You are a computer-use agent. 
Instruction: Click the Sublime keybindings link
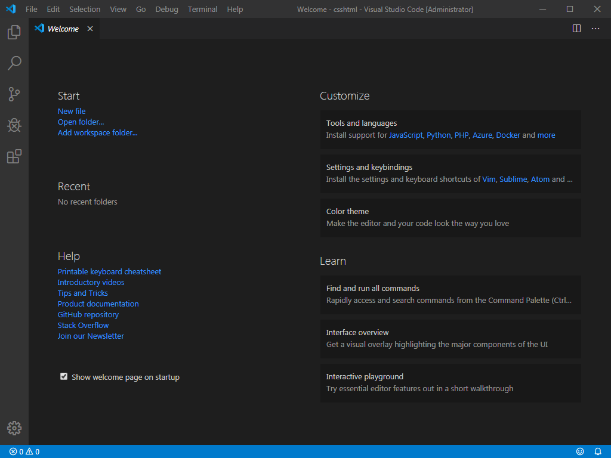point(513,179)
